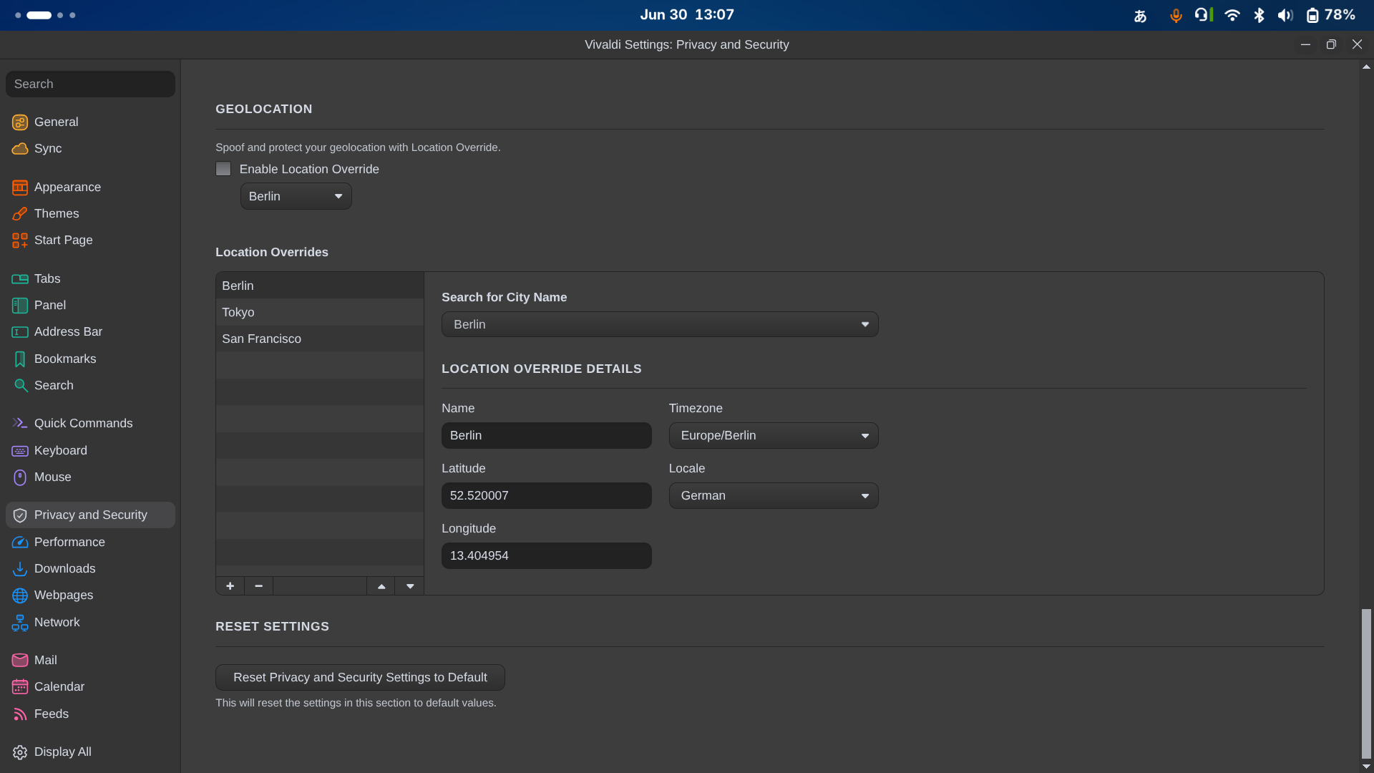Click the Feeds RSS icon

click(20, 714)
